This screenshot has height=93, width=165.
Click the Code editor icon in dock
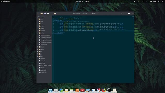tap(114, 90)
